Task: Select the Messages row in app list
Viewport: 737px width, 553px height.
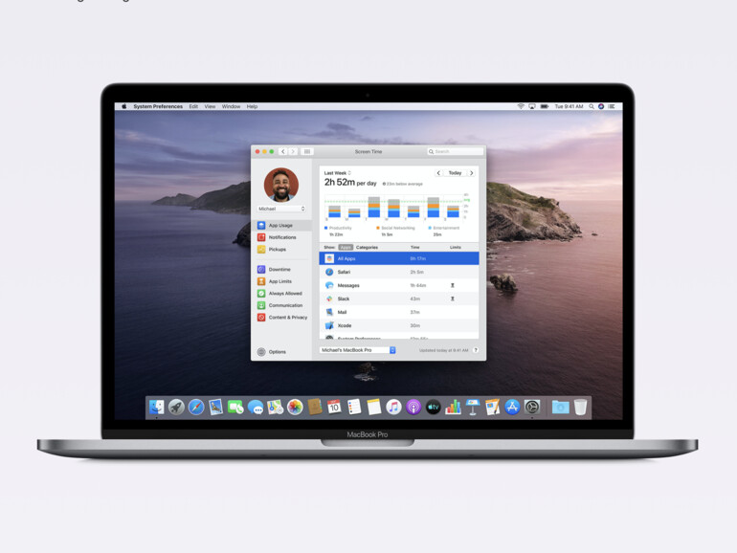Action: coord(399,285)
